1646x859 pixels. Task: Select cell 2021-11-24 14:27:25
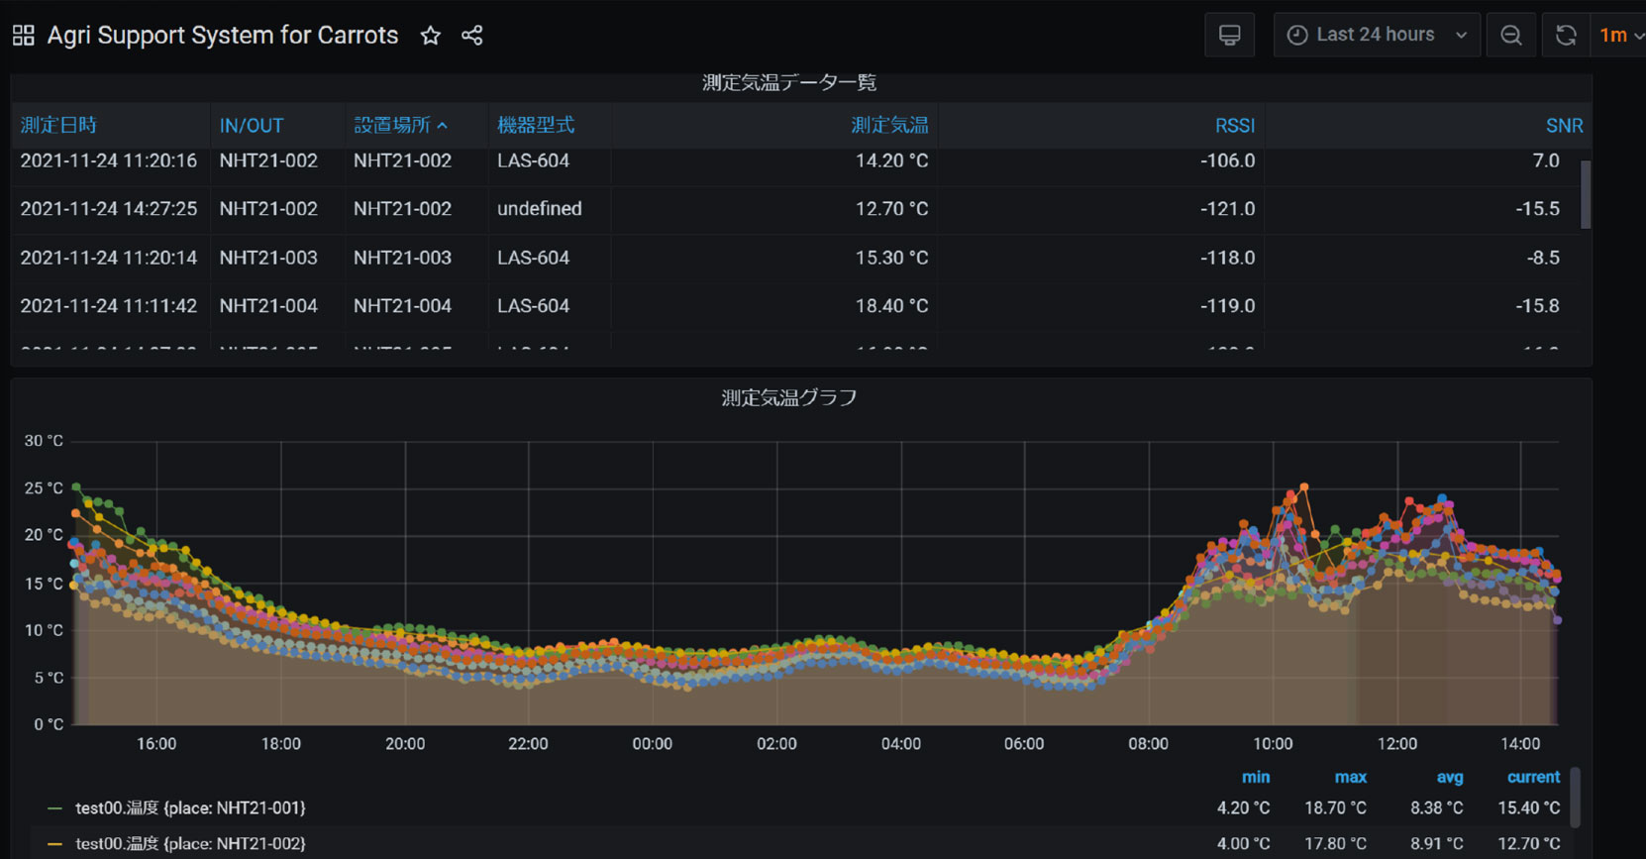click(109, 209)
